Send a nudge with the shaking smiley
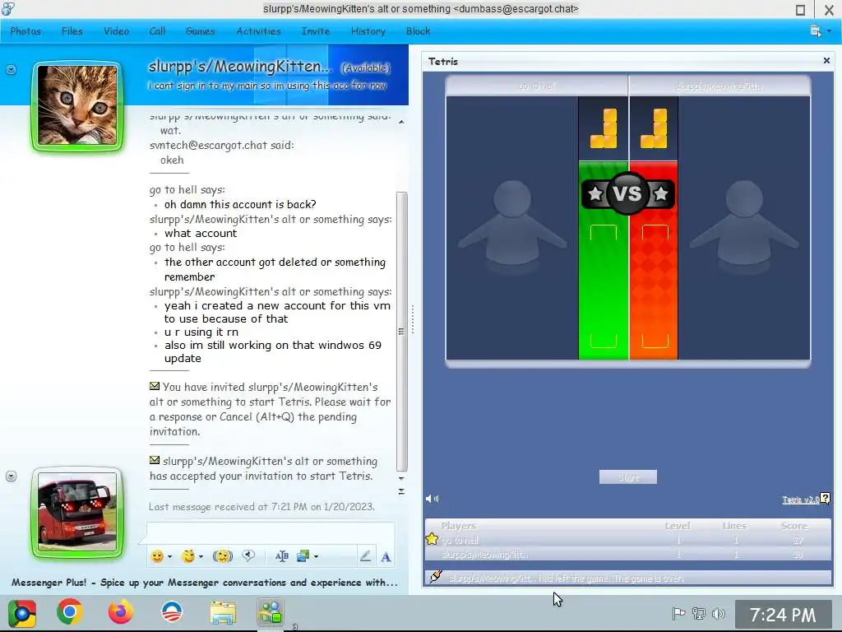This screenshot has width=842, height=632. point(222,556)
